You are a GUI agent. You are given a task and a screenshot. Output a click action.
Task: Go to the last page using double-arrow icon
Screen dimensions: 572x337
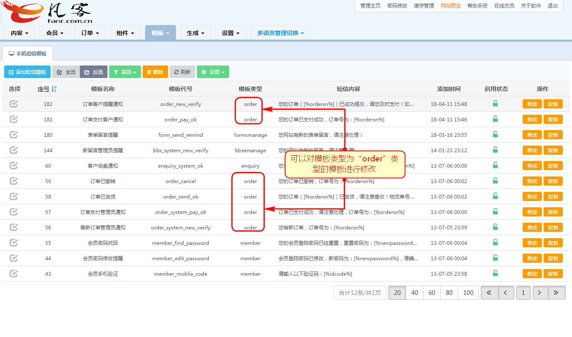[x=556, y=293]
